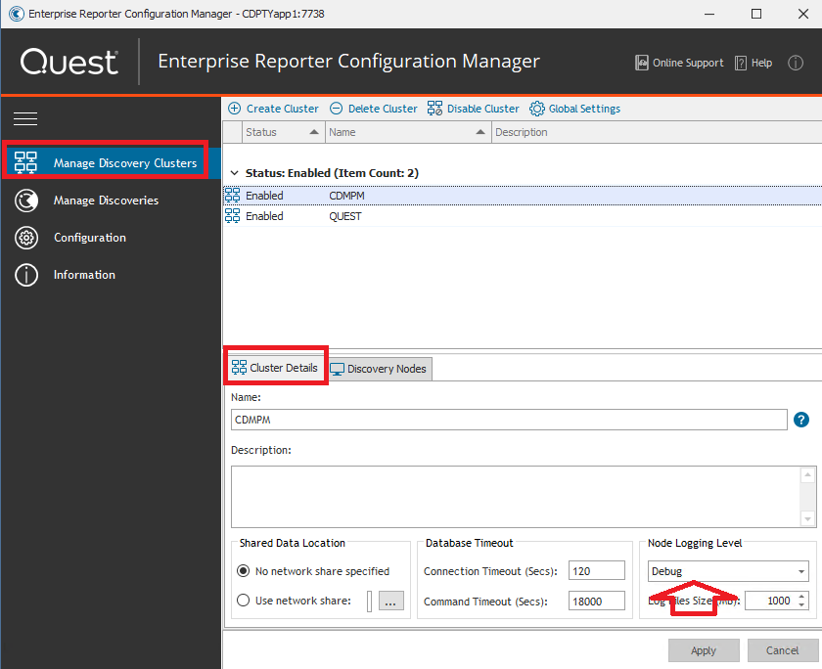Viewport: 822px width, 669px height.
Task: Minimize the Configuration Manager window
Action: coord(709,14)
